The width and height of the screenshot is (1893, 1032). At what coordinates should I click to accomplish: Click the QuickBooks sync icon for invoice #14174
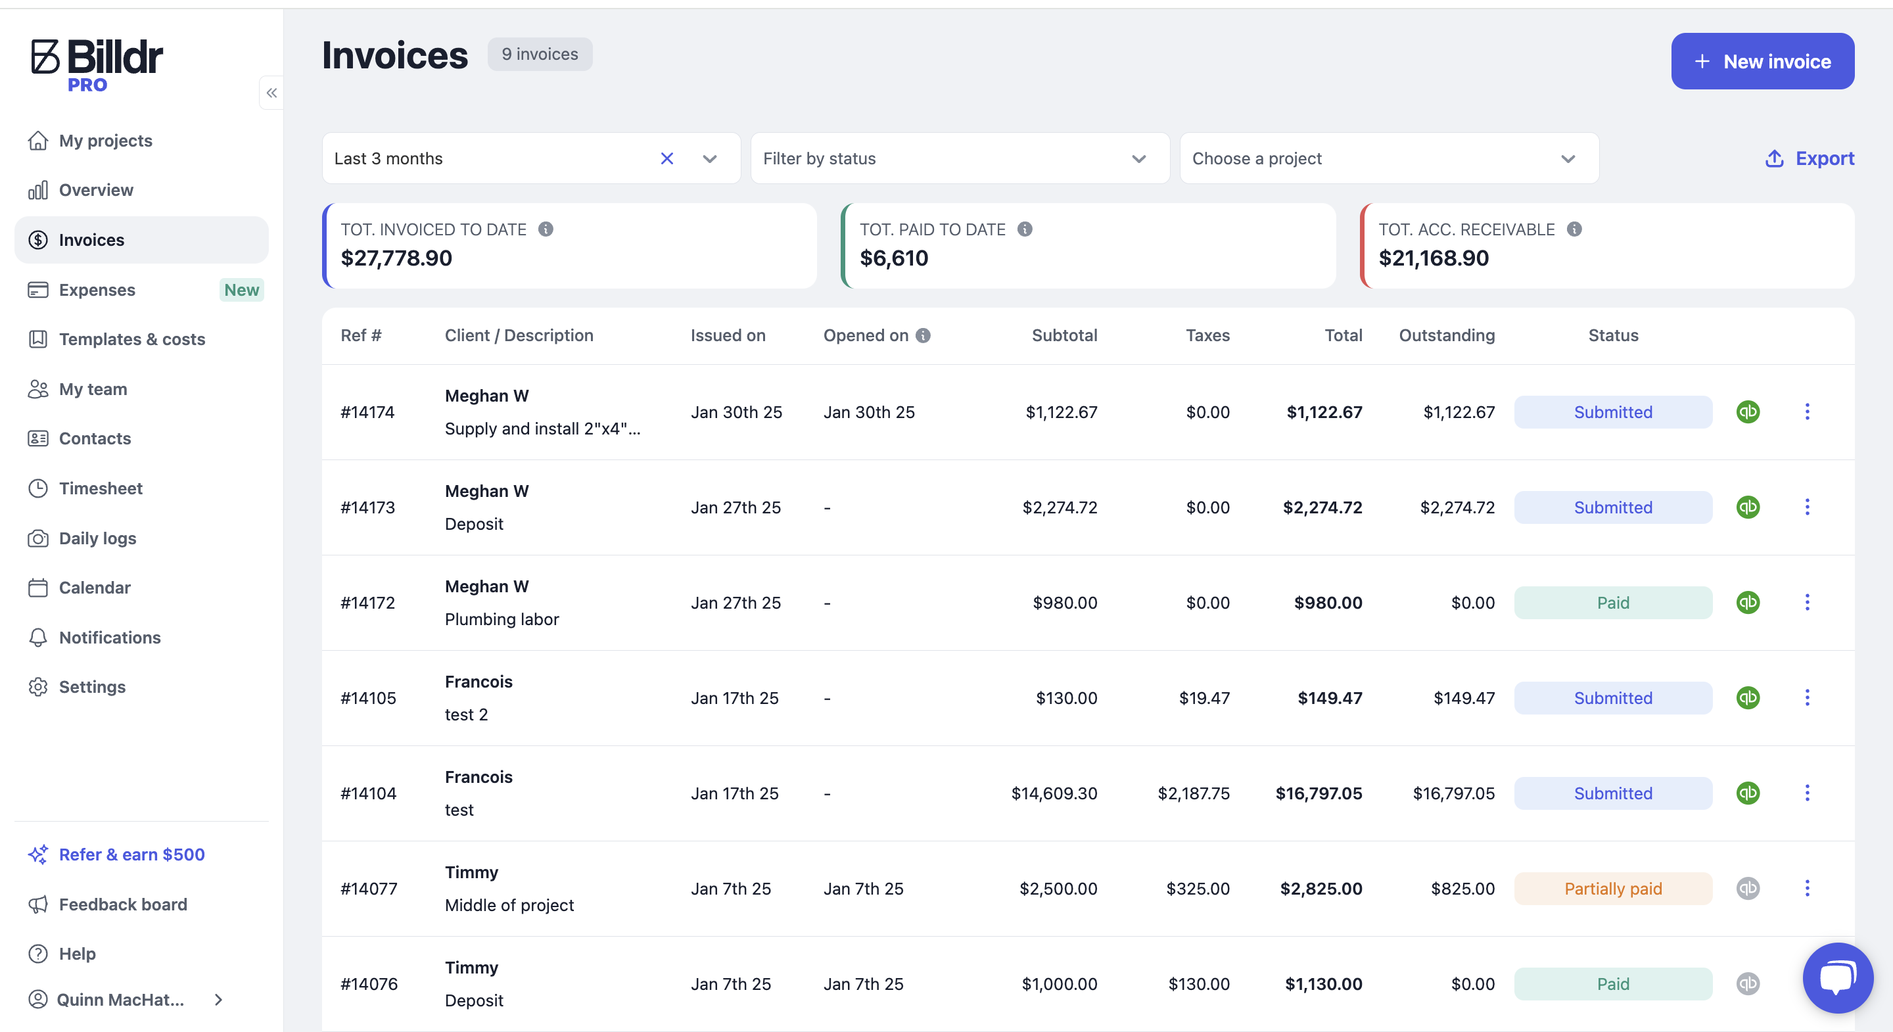pos(1748,411)
